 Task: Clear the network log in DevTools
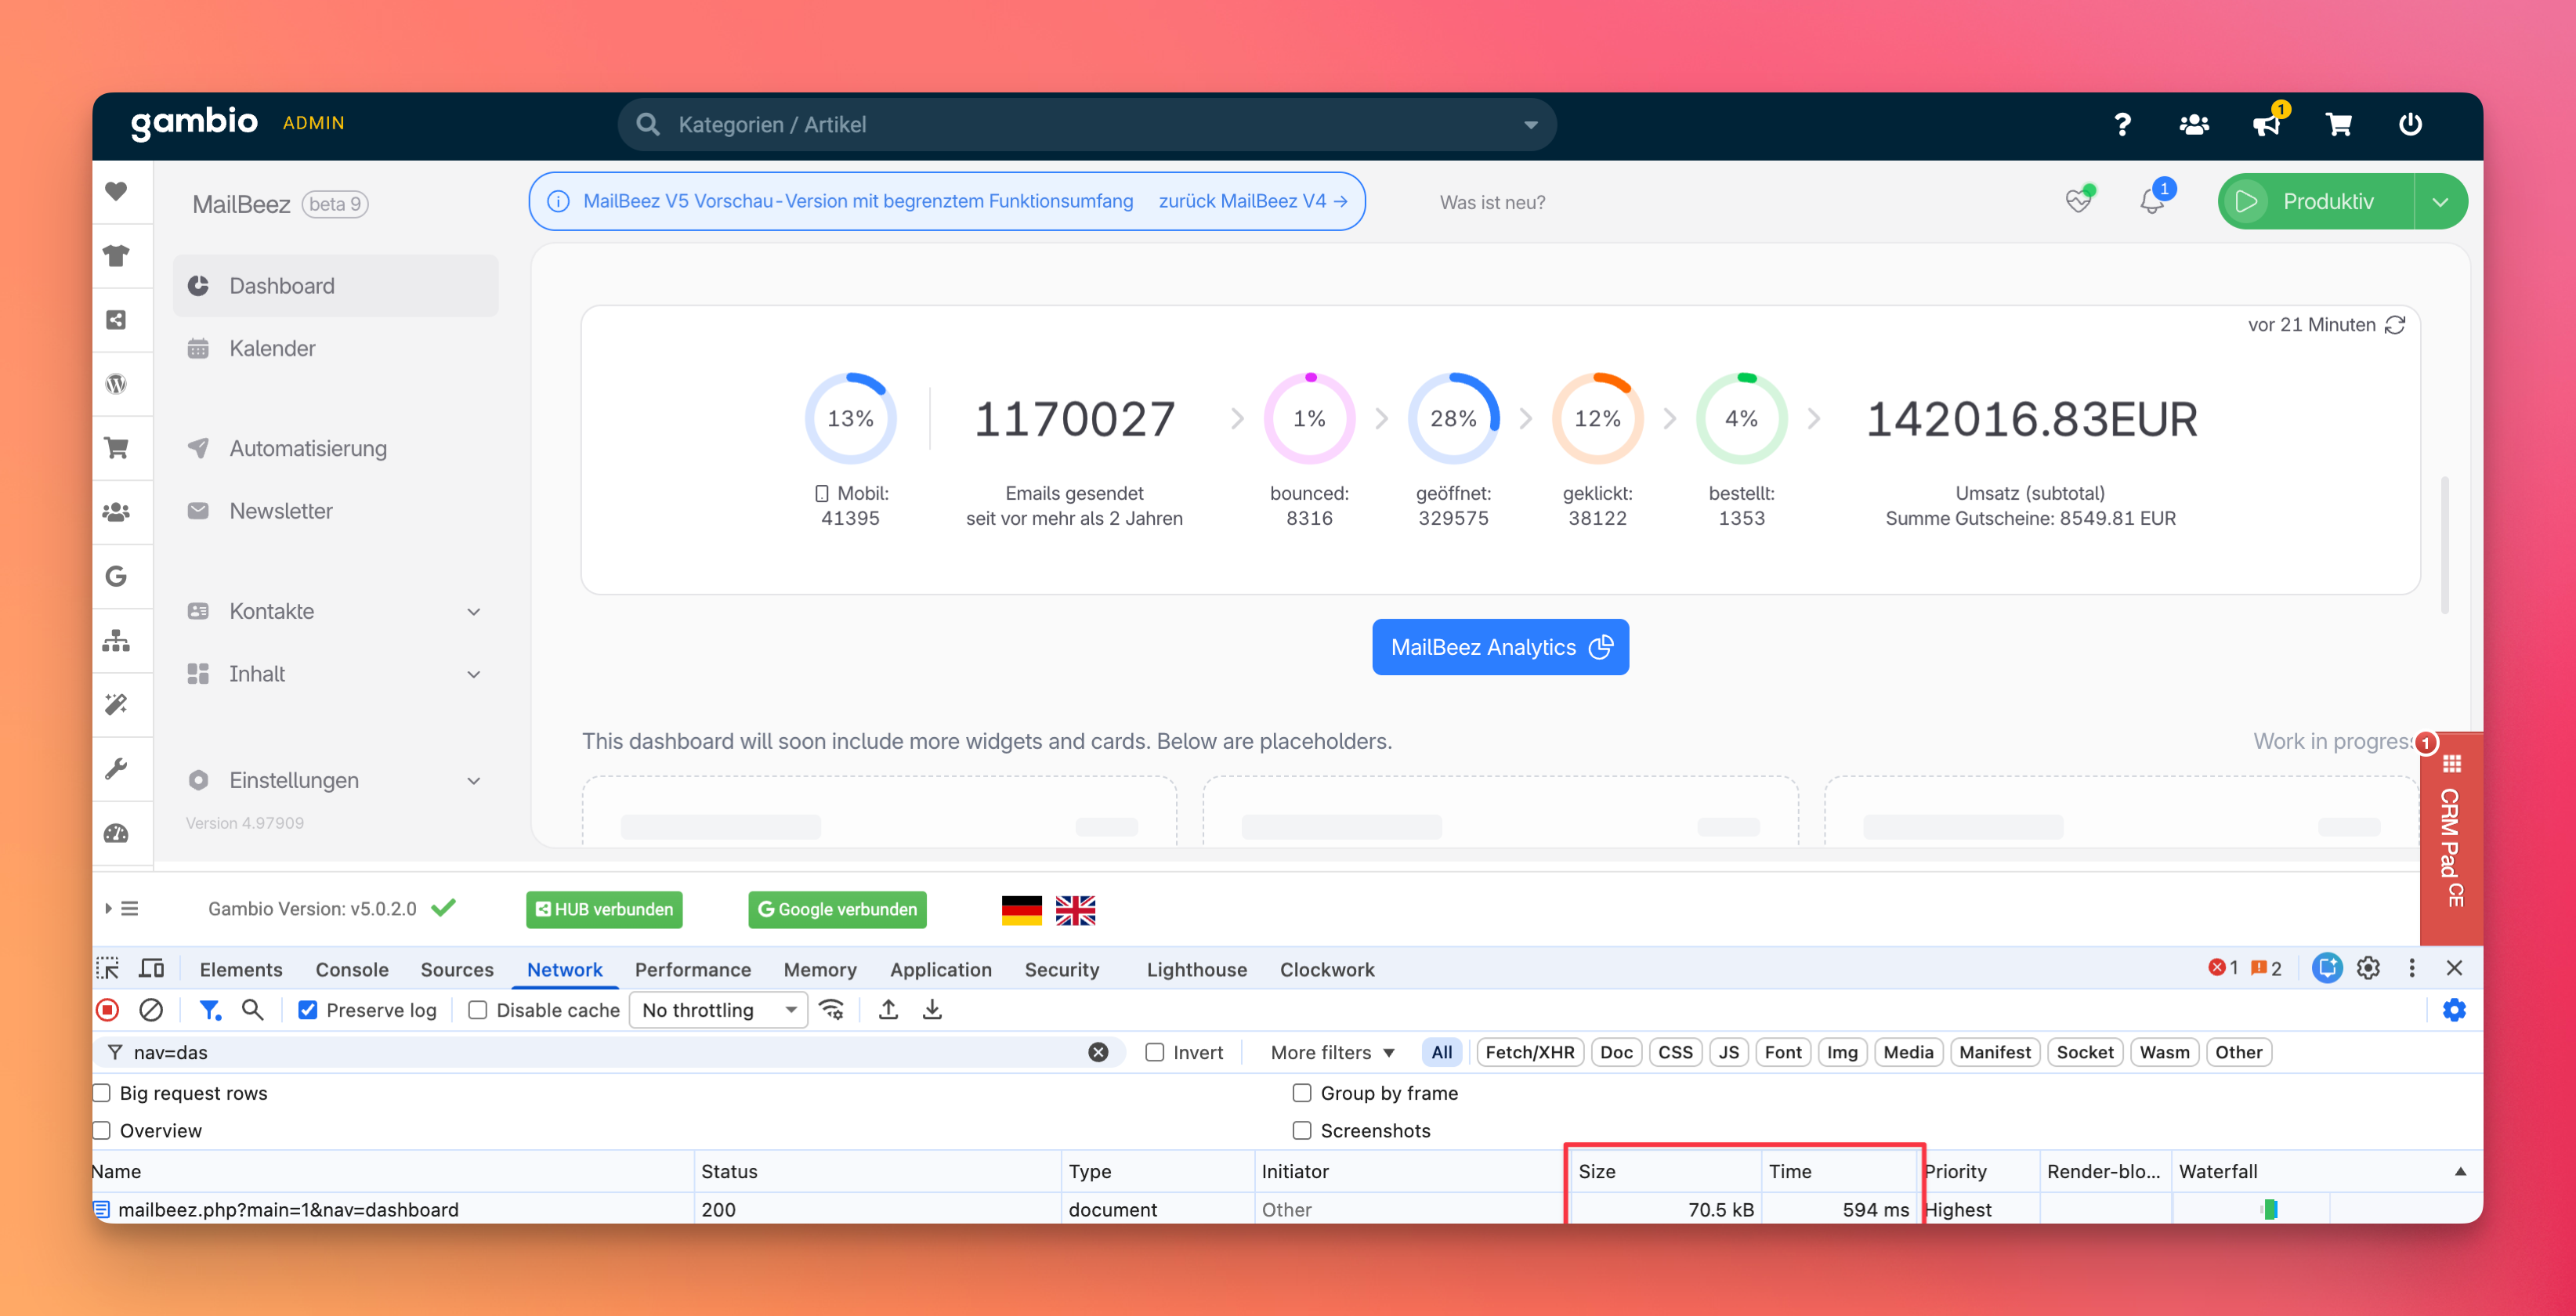[151, 1010]
